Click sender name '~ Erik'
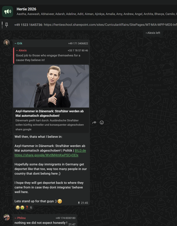The height and width of the screenshot is (226, 177). pyautogui.click(x=19, y=43)
